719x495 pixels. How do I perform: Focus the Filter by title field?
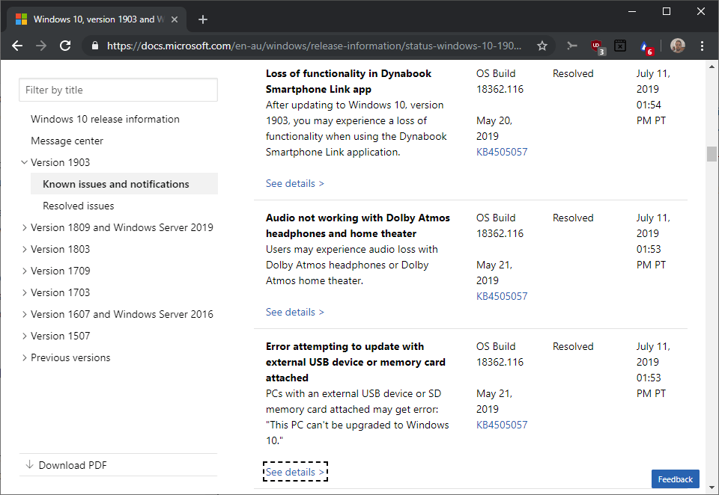coord(118,90)
